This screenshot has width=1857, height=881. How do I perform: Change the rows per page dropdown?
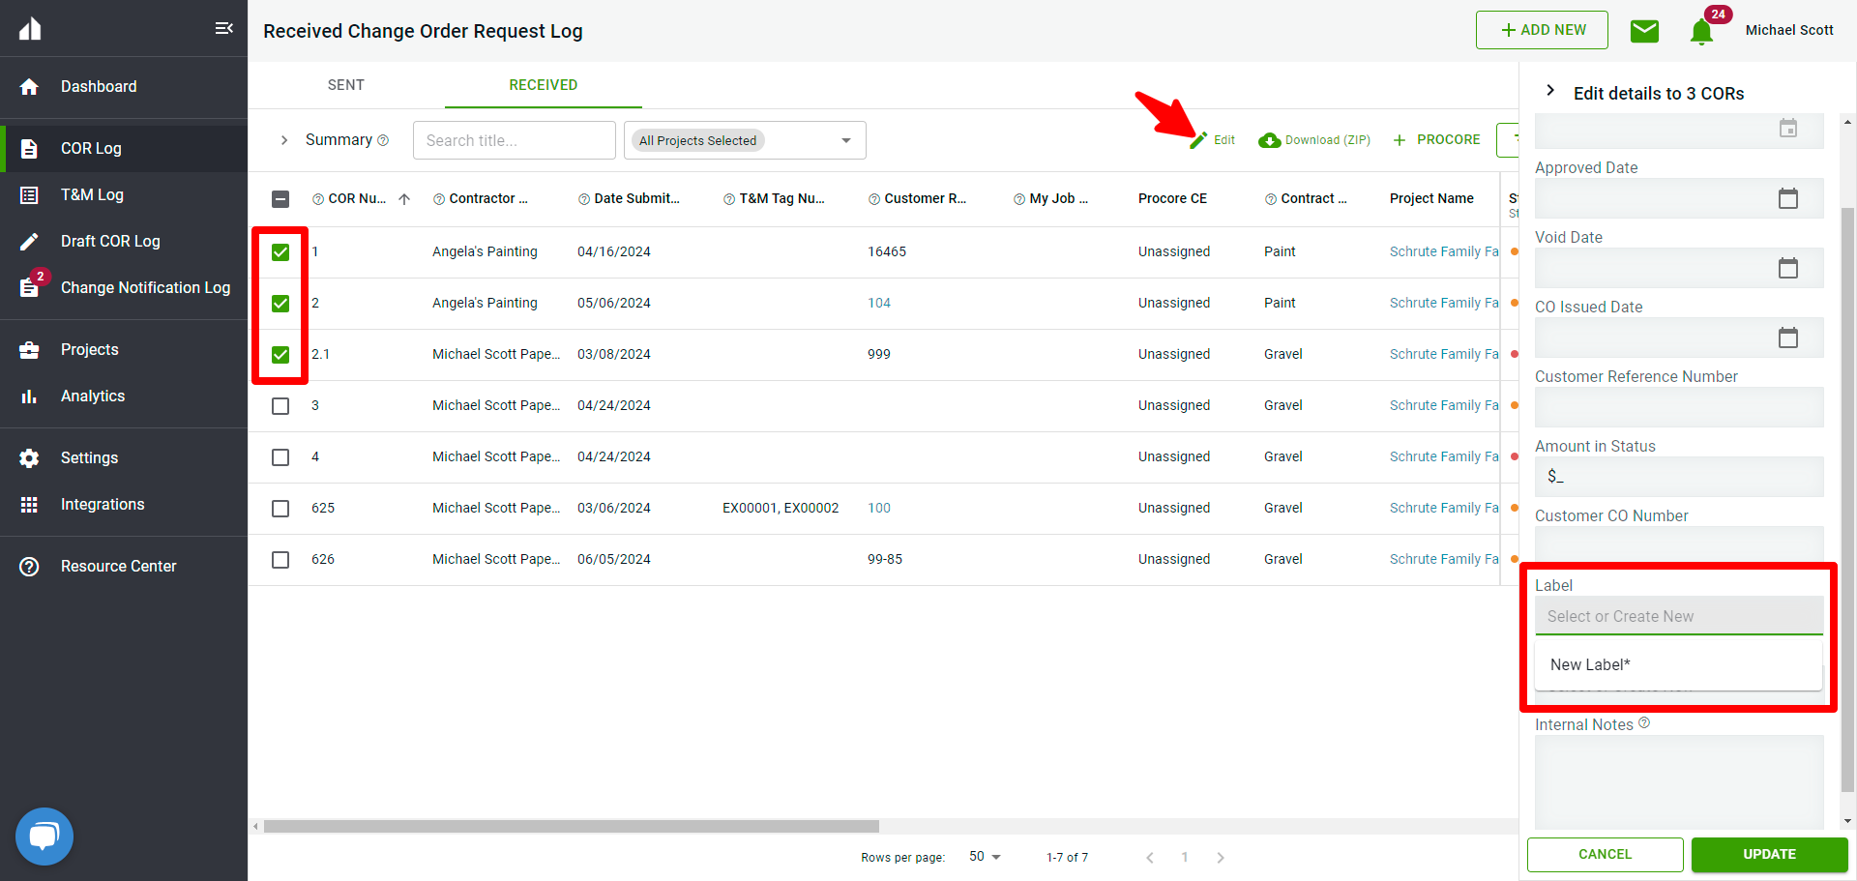point(985,857)
